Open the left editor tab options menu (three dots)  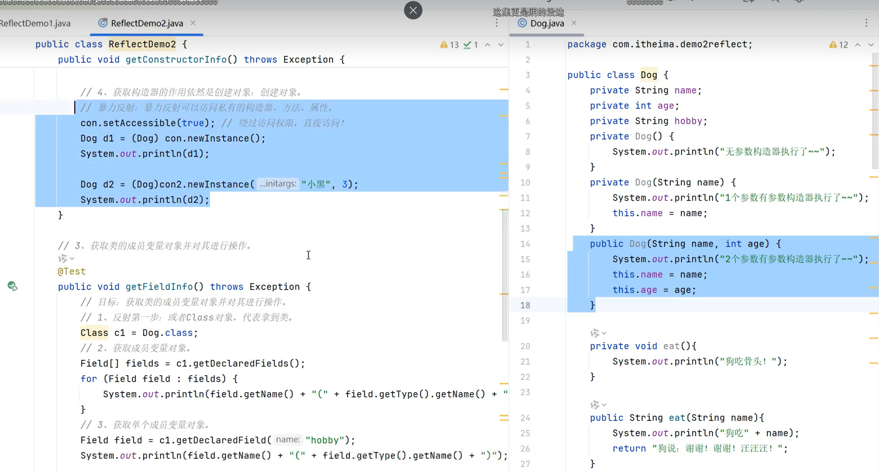click(496, 23)
